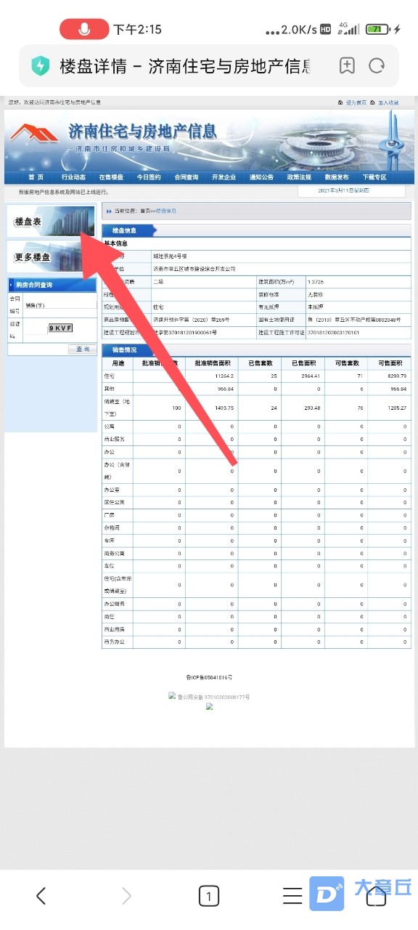
Task: Focus the 合同编号 input field
Action: (60, 305)
